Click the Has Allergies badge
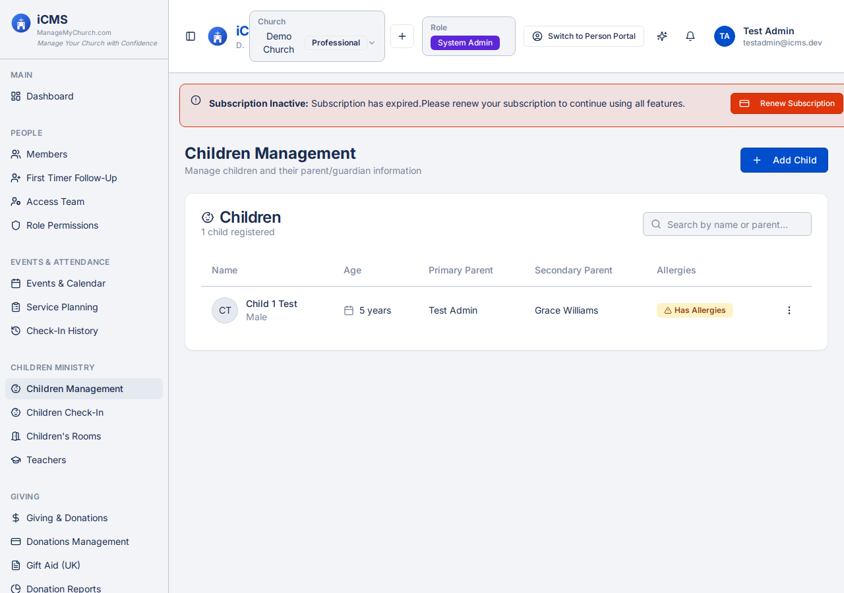 pyautogui.click(x=694, y=310)
